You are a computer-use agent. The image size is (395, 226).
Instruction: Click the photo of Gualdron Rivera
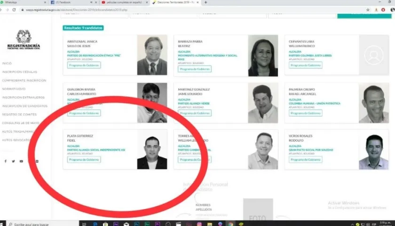coord(152,103)
